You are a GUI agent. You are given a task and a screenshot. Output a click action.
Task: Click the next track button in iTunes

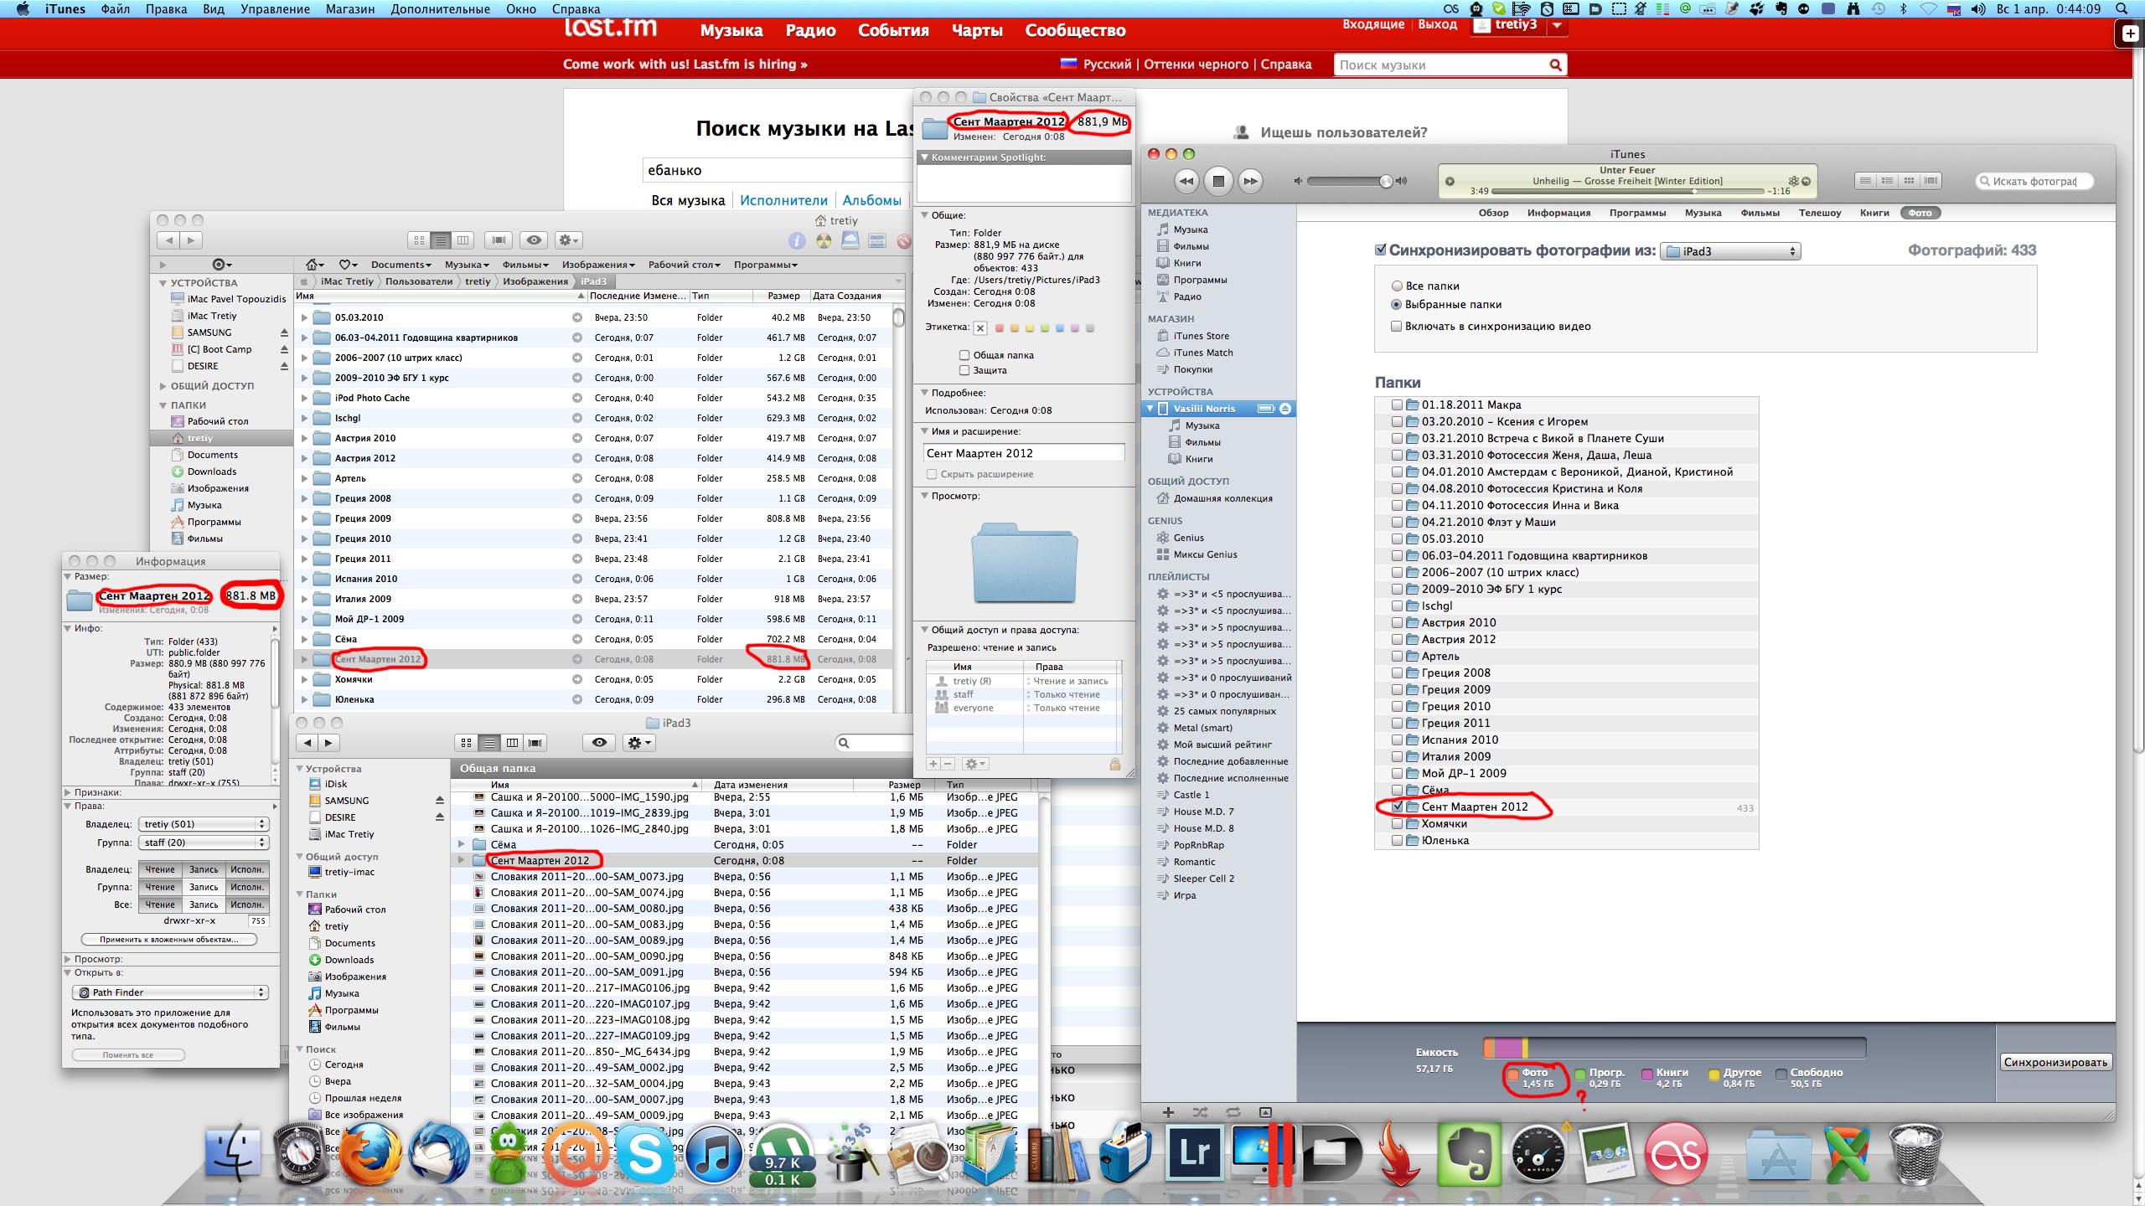(x=1250, y=181)
